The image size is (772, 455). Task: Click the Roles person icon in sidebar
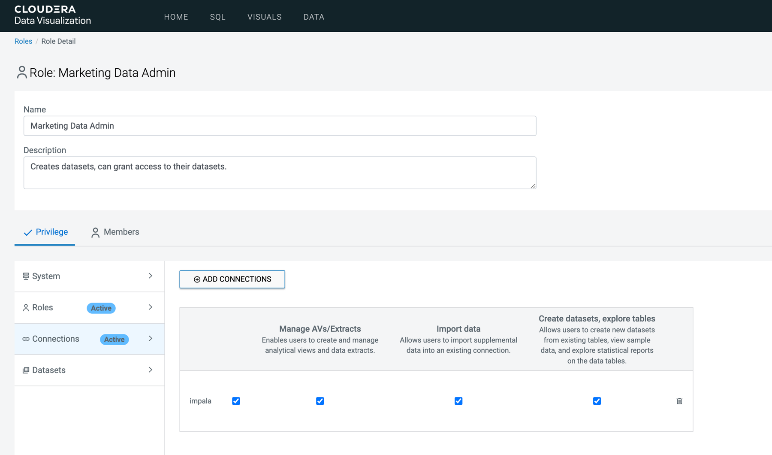tap(26, 308)
